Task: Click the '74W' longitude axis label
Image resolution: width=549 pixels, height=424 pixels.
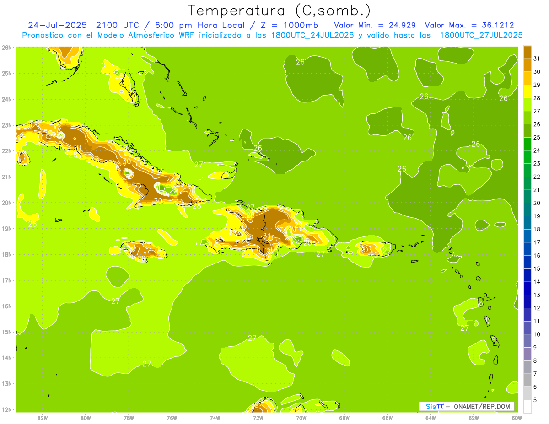Action: (215, 418)
